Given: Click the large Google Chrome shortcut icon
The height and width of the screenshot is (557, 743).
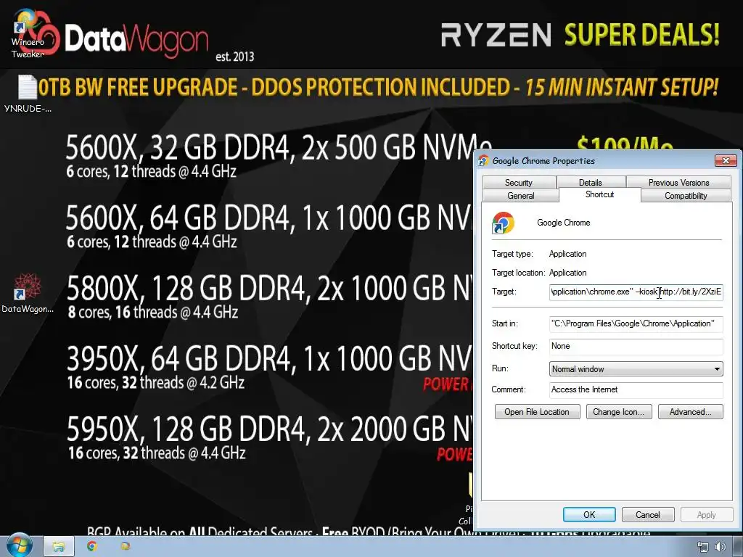Looking at the screenshot, I should point(503,223).
